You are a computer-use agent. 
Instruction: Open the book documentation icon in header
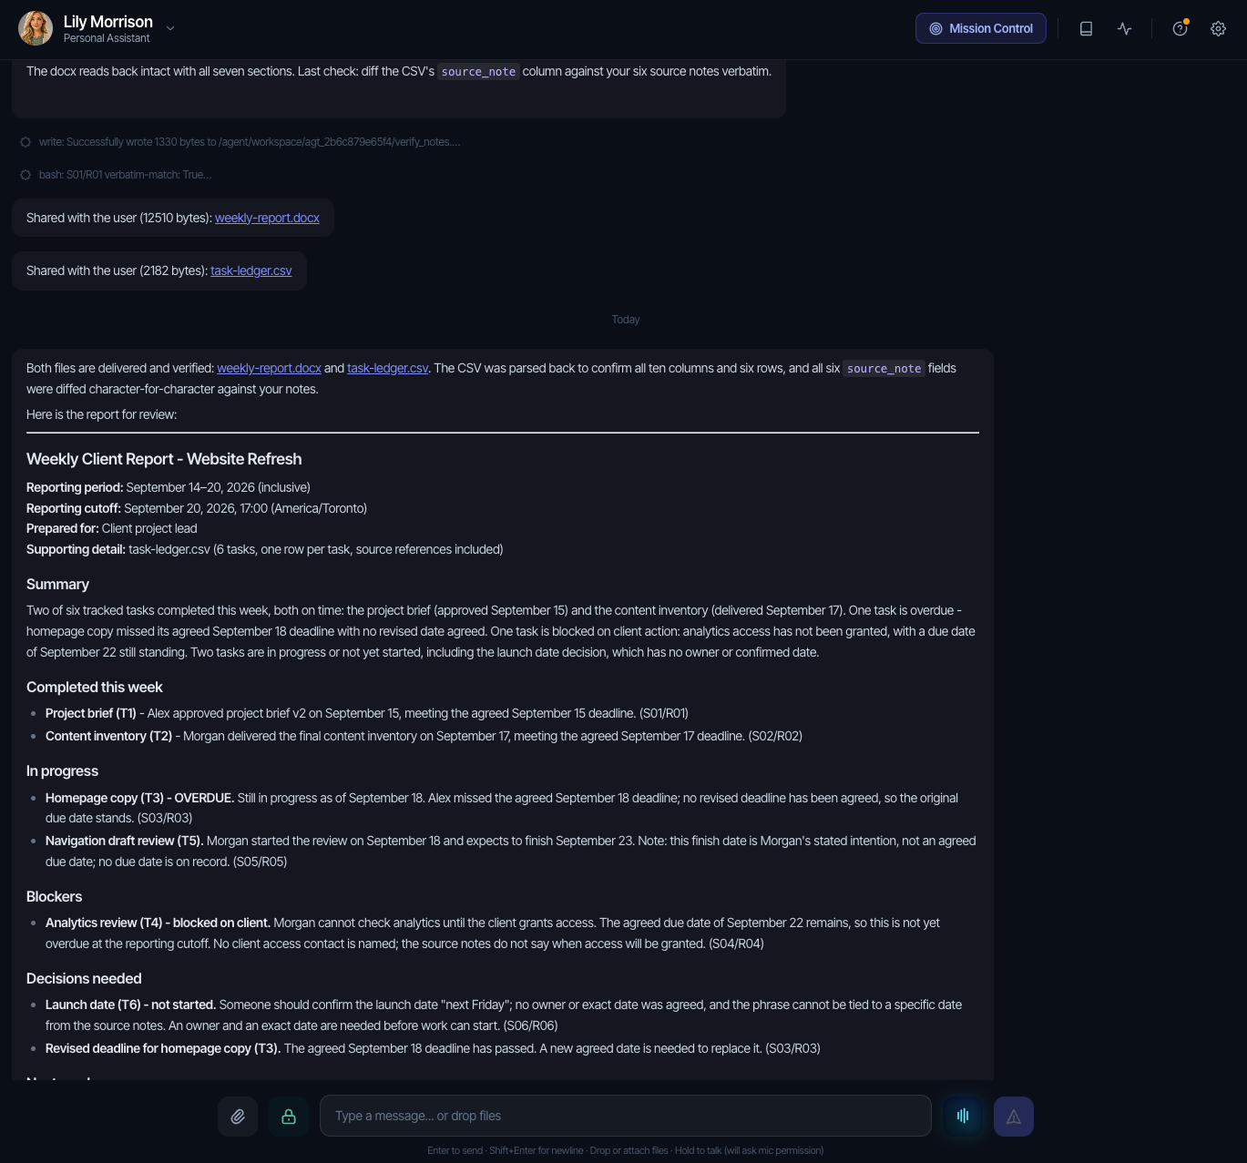pyautogui.click(x=1086, y=28)
